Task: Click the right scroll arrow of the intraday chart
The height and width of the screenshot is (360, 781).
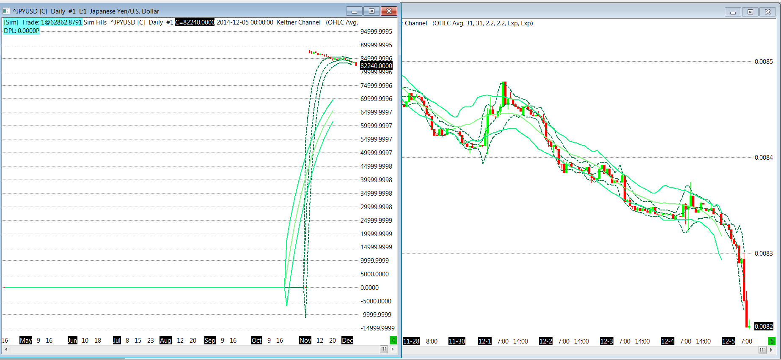Action: (771, 350)
